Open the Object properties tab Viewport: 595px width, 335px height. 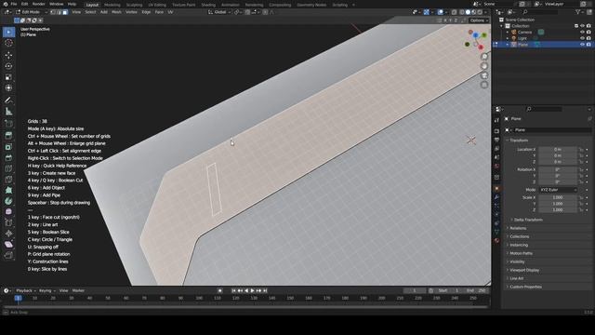coord(496,188)
